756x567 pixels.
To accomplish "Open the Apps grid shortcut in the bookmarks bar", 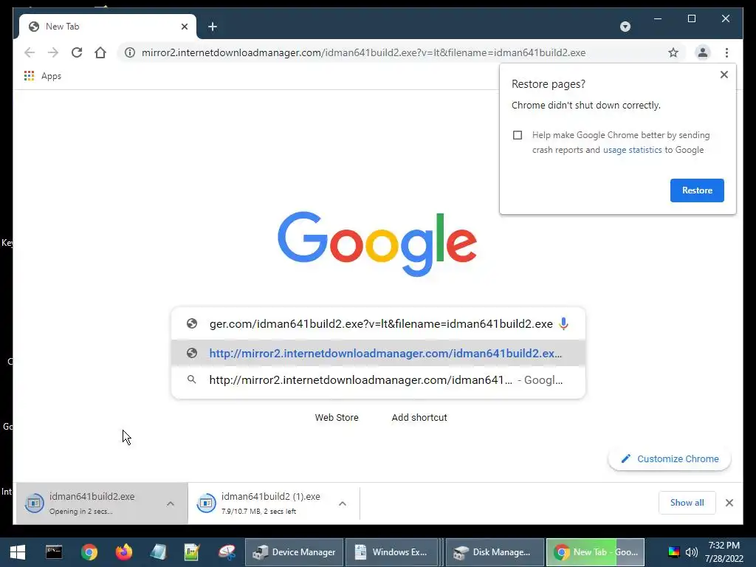I will (x=42, y=76).
